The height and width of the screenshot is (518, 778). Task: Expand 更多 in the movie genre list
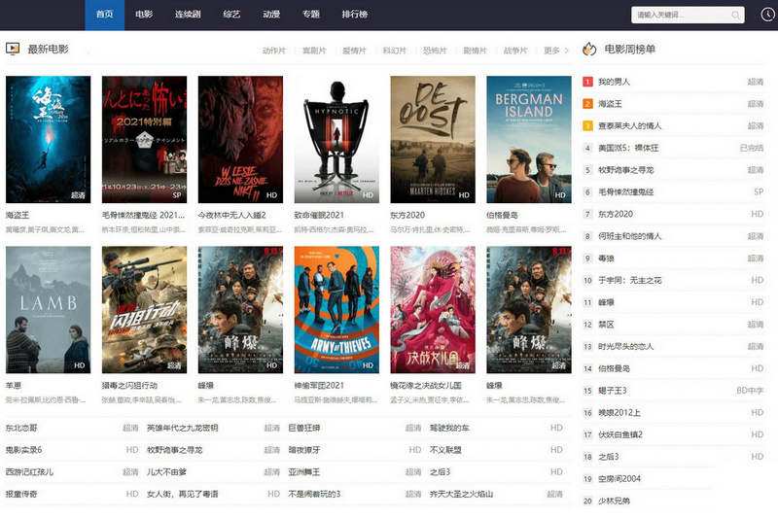(556, 51)
